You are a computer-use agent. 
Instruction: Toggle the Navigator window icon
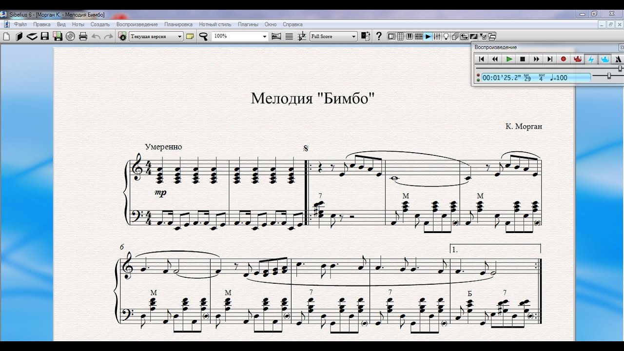point(391,36)
